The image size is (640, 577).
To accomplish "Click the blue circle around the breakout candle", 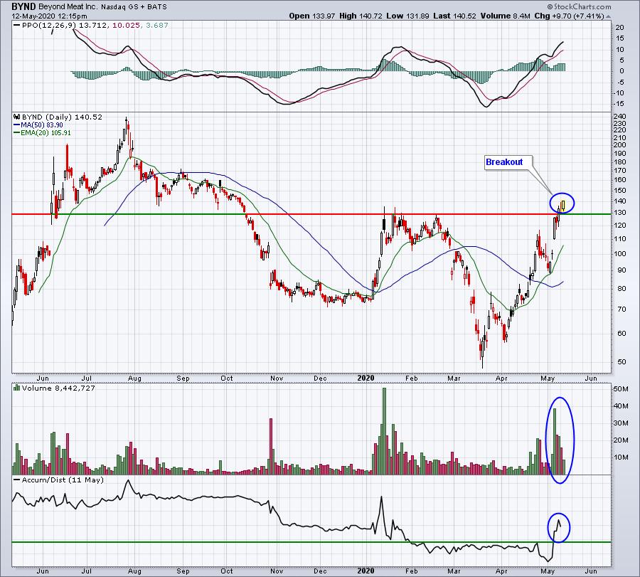I will click(562, 203).
